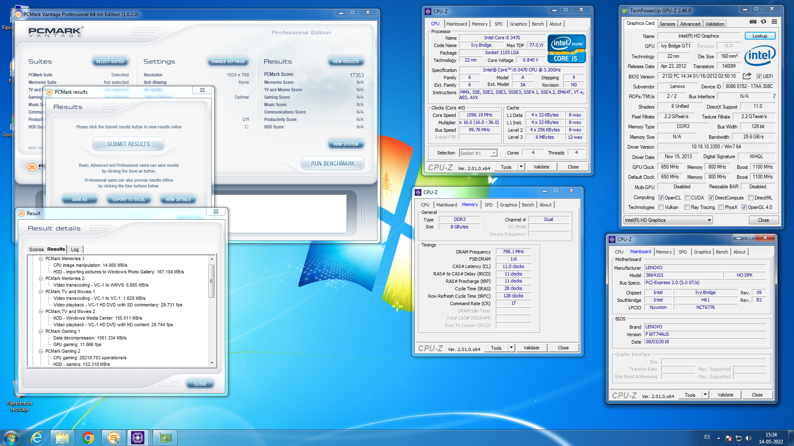Image resolution: width=794 pixels, height=446 pixels.
Task: Select the Papelera de reciclaje desktop icon
Action: (19, 396)
